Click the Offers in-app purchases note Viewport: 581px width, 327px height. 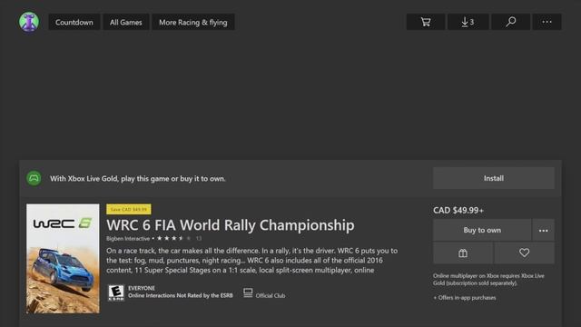point(465,297)
